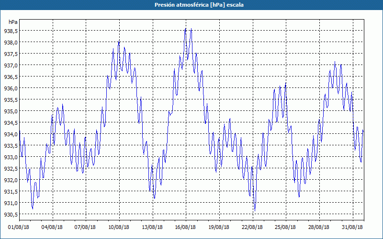Click the 938,0 y-axis label
383x239 pixels.
tap(11, 43)
